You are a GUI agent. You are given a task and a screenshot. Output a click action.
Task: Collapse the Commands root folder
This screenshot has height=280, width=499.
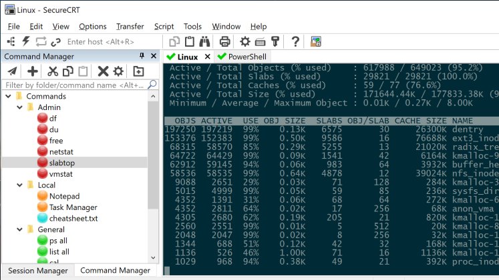[8, 96]
